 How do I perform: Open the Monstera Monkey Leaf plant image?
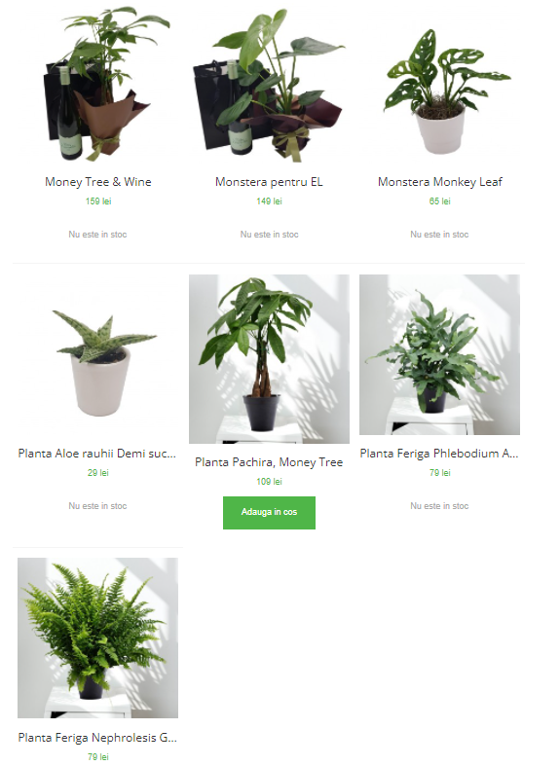pyautogui.click(x=439, y=84)
